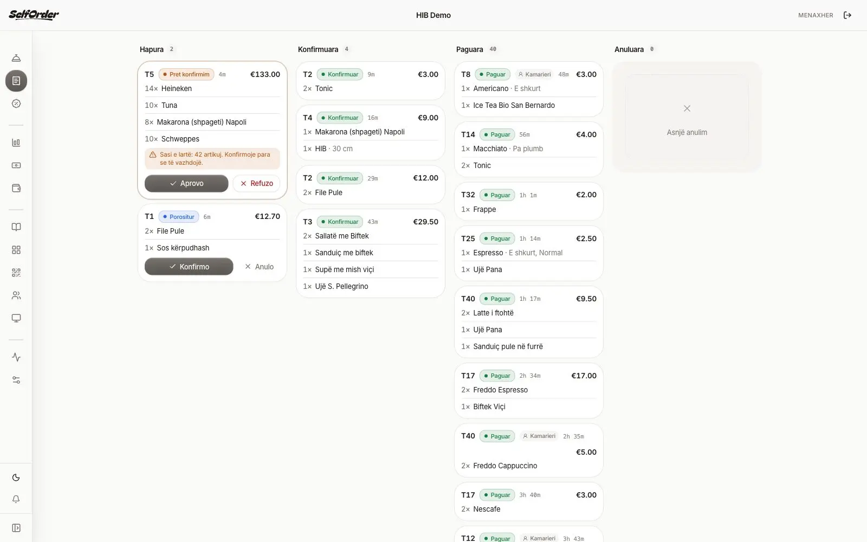The image size is (867, 542).
Task: Confirm the T1 order with Konfirmo
Action: click(x=189, y=267)
